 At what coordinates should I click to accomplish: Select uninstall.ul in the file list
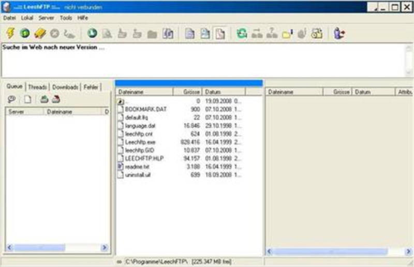pyautogui.click(x=138, y=174)
